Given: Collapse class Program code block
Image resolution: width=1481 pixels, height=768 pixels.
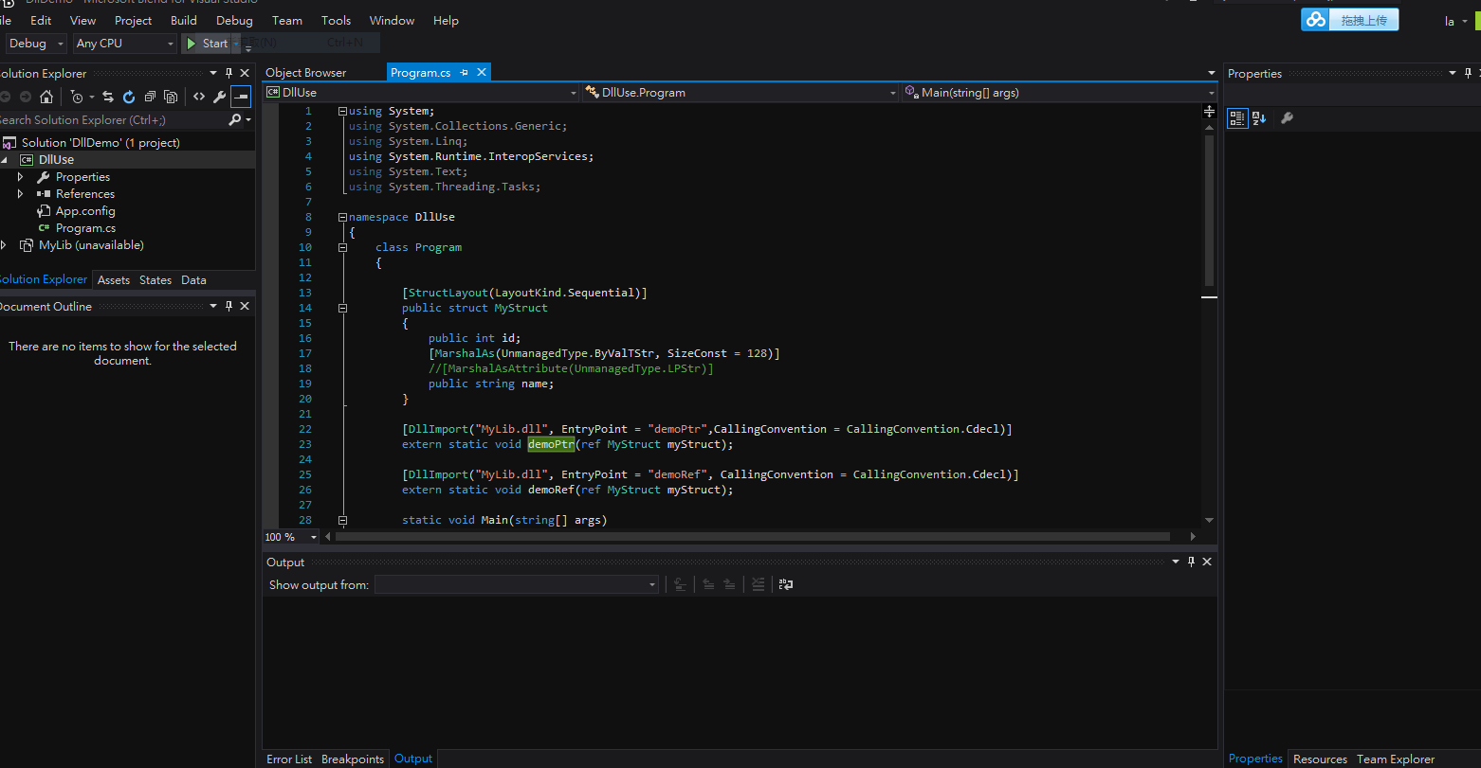Looking at the screenshot, I should (342, 247).
